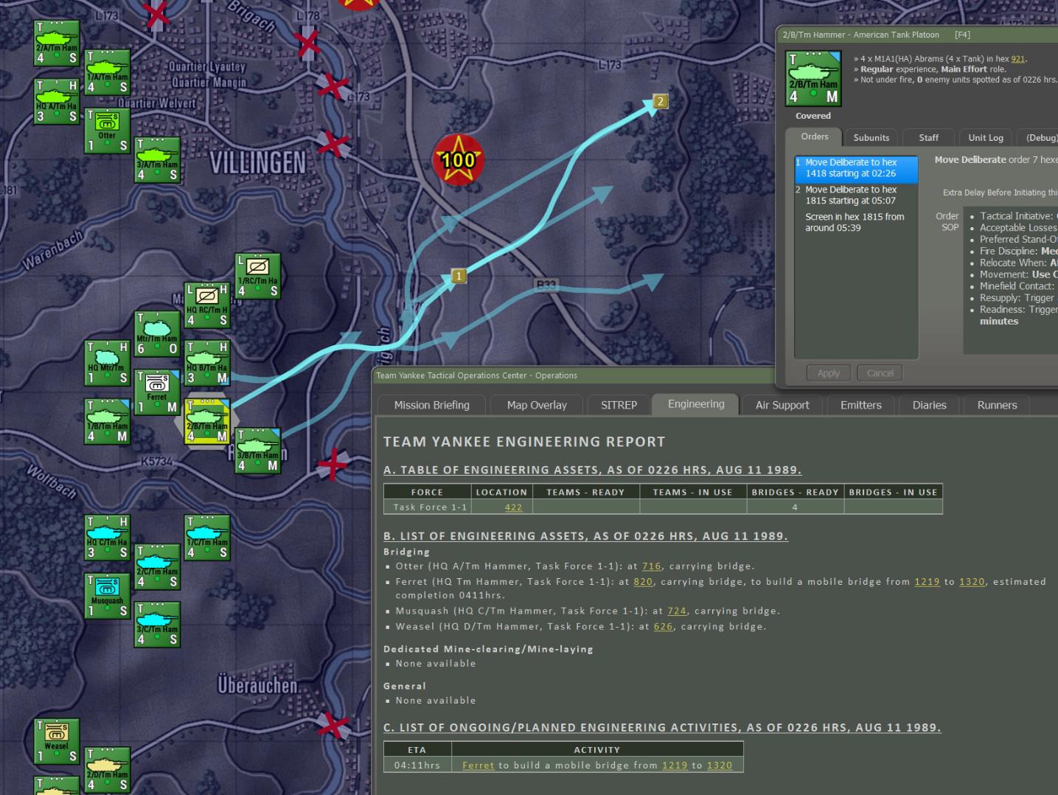Image resolution: width=1058 pixels, height=795 pixels.
Task: Select the 3/B/Tm Ham tank counter
Action: point(258,450)
